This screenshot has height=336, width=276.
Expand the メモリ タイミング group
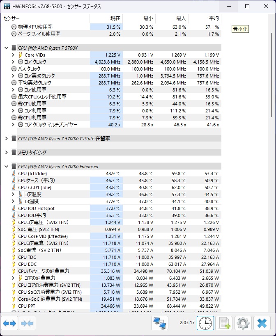tap(7, 152)
